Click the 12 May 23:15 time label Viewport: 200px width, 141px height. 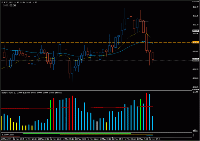56,139
